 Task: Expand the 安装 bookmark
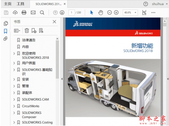coord(14,79)
